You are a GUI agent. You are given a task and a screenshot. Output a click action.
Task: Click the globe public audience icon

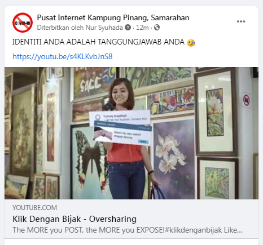click(157, 28)
